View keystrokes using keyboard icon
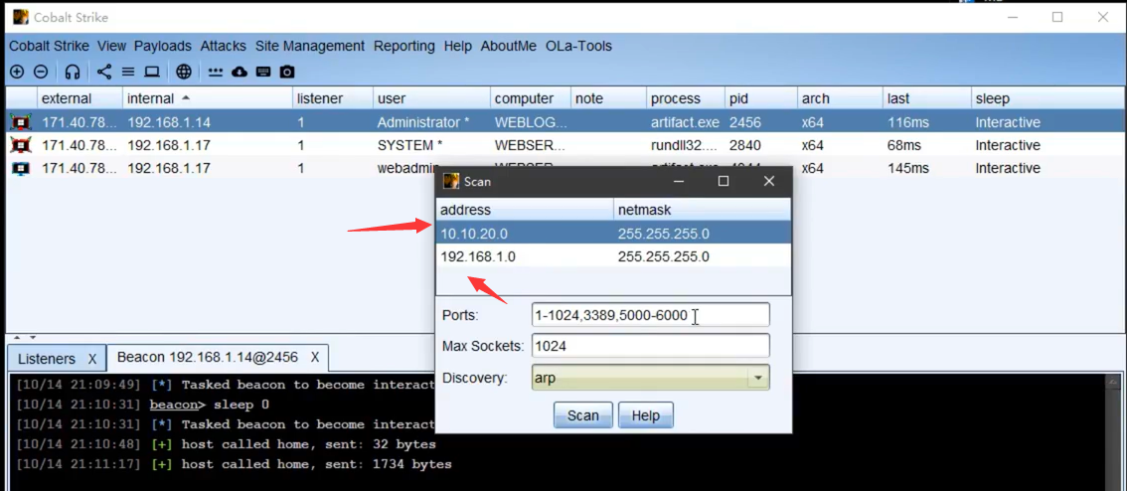Image resolution: width=1127 pixels, height=491 pixels. click(x=263, y=72)
